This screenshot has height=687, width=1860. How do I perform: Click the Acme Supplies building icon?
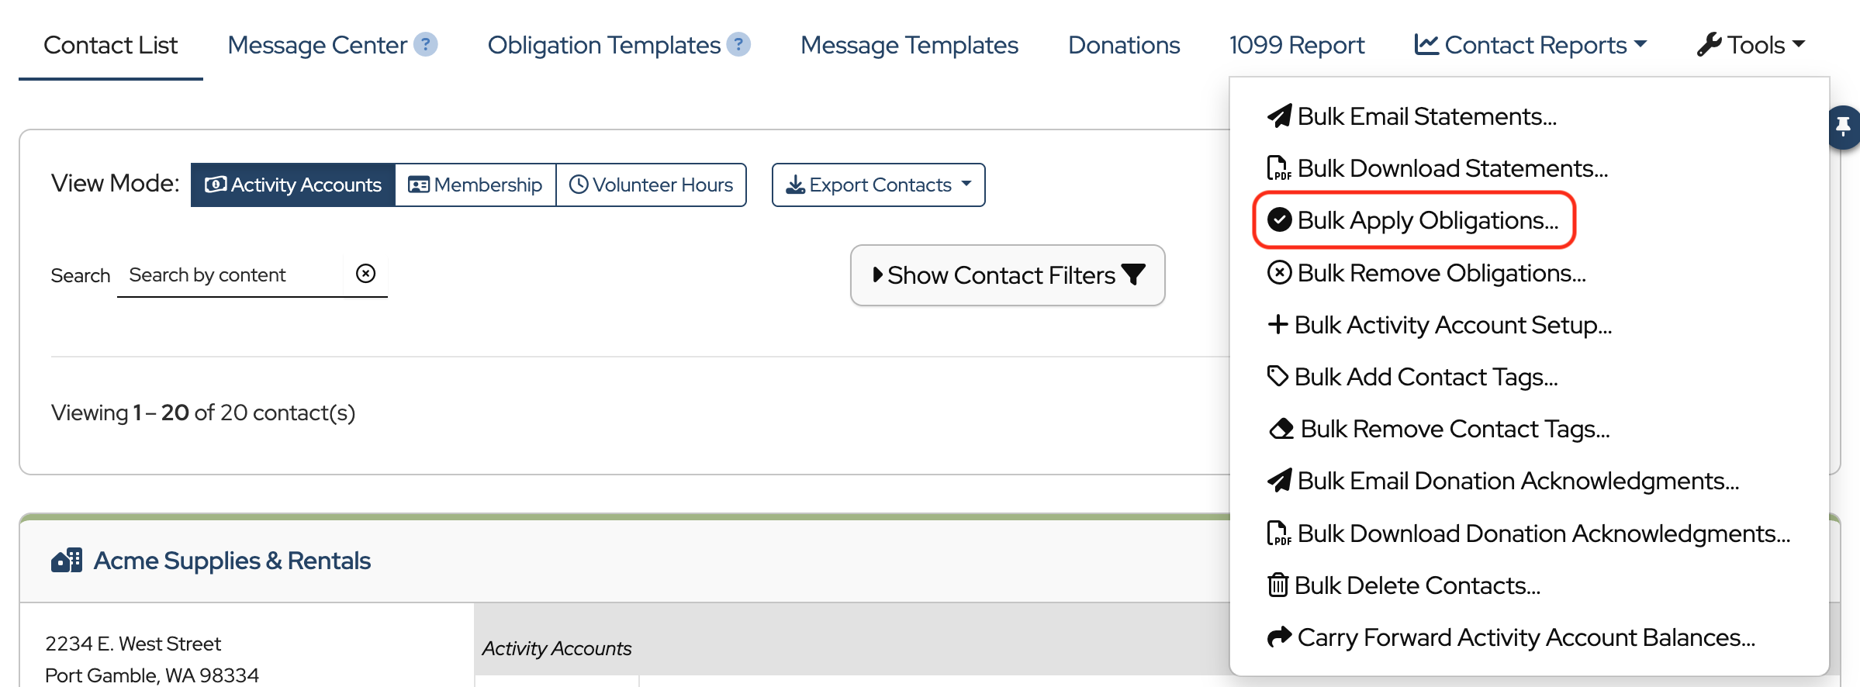(67, 560)
